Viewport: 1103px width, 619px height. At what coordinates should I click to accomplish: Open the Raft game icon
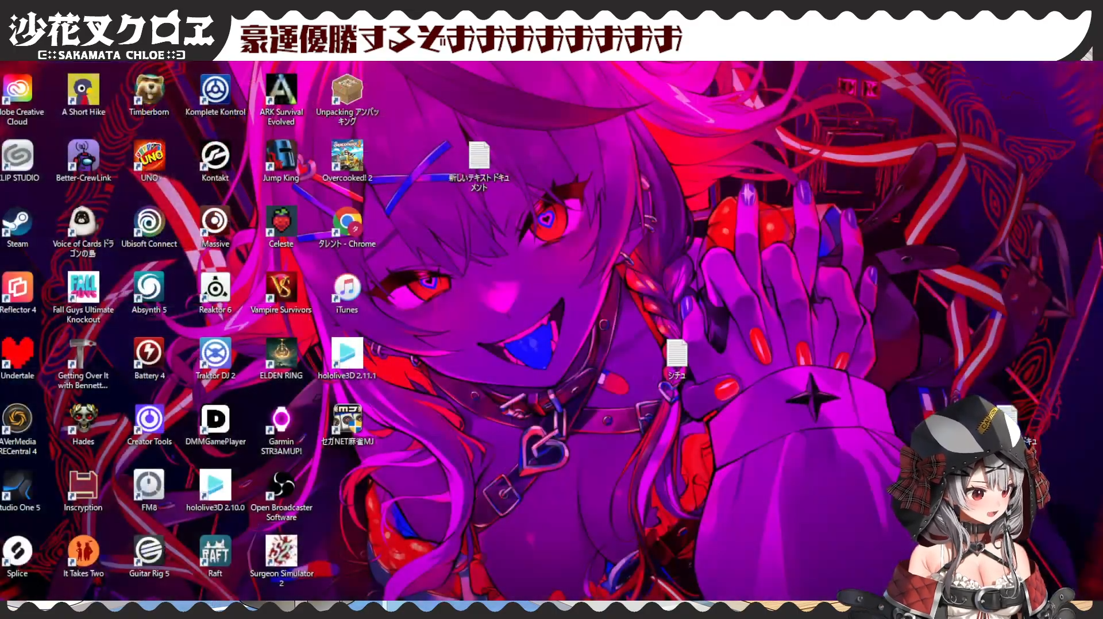click(215, 551)
